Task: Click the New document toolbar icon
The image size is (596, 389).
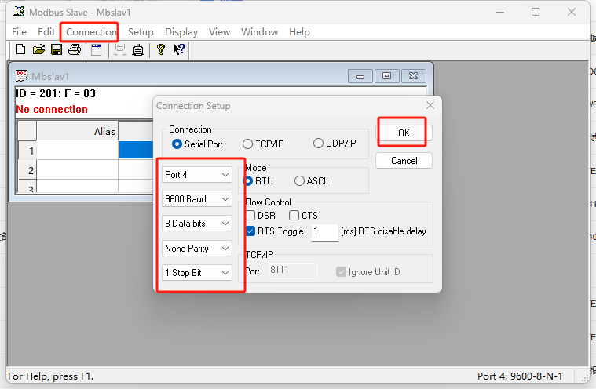Action: 21,49
